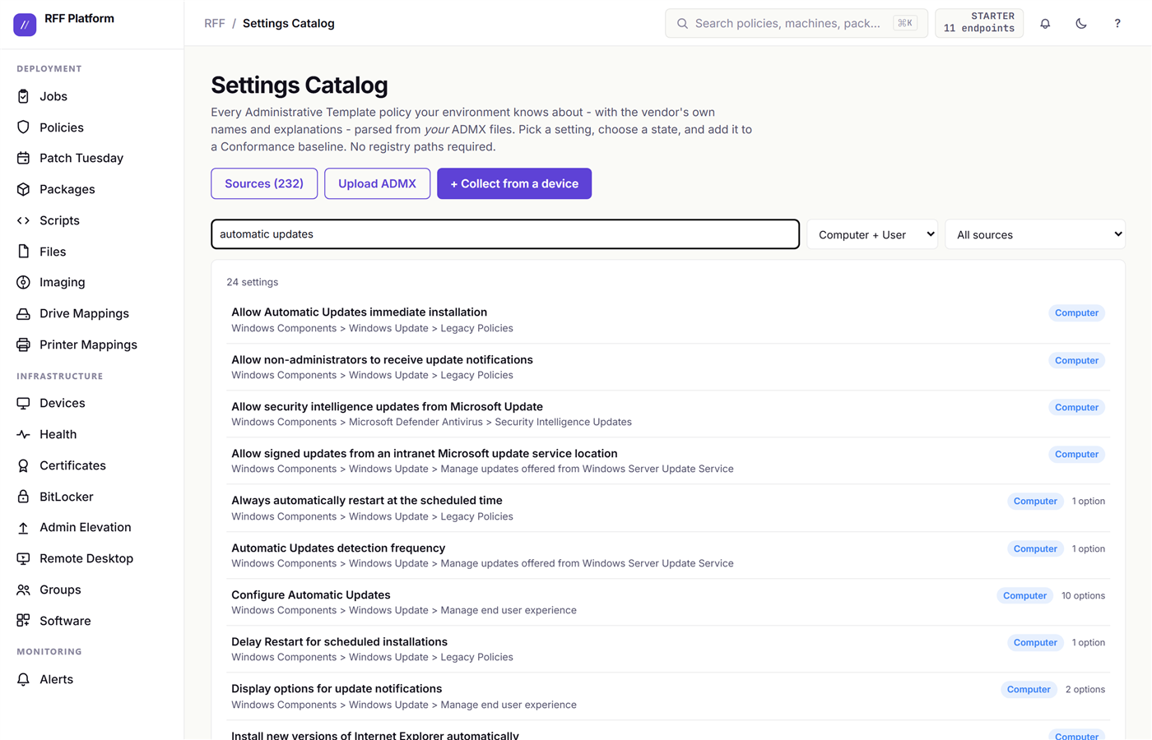The height and width of the screenshot is (740, 1152).
Task: Select Display options for update notifications
Action: [x=668, y=696]
